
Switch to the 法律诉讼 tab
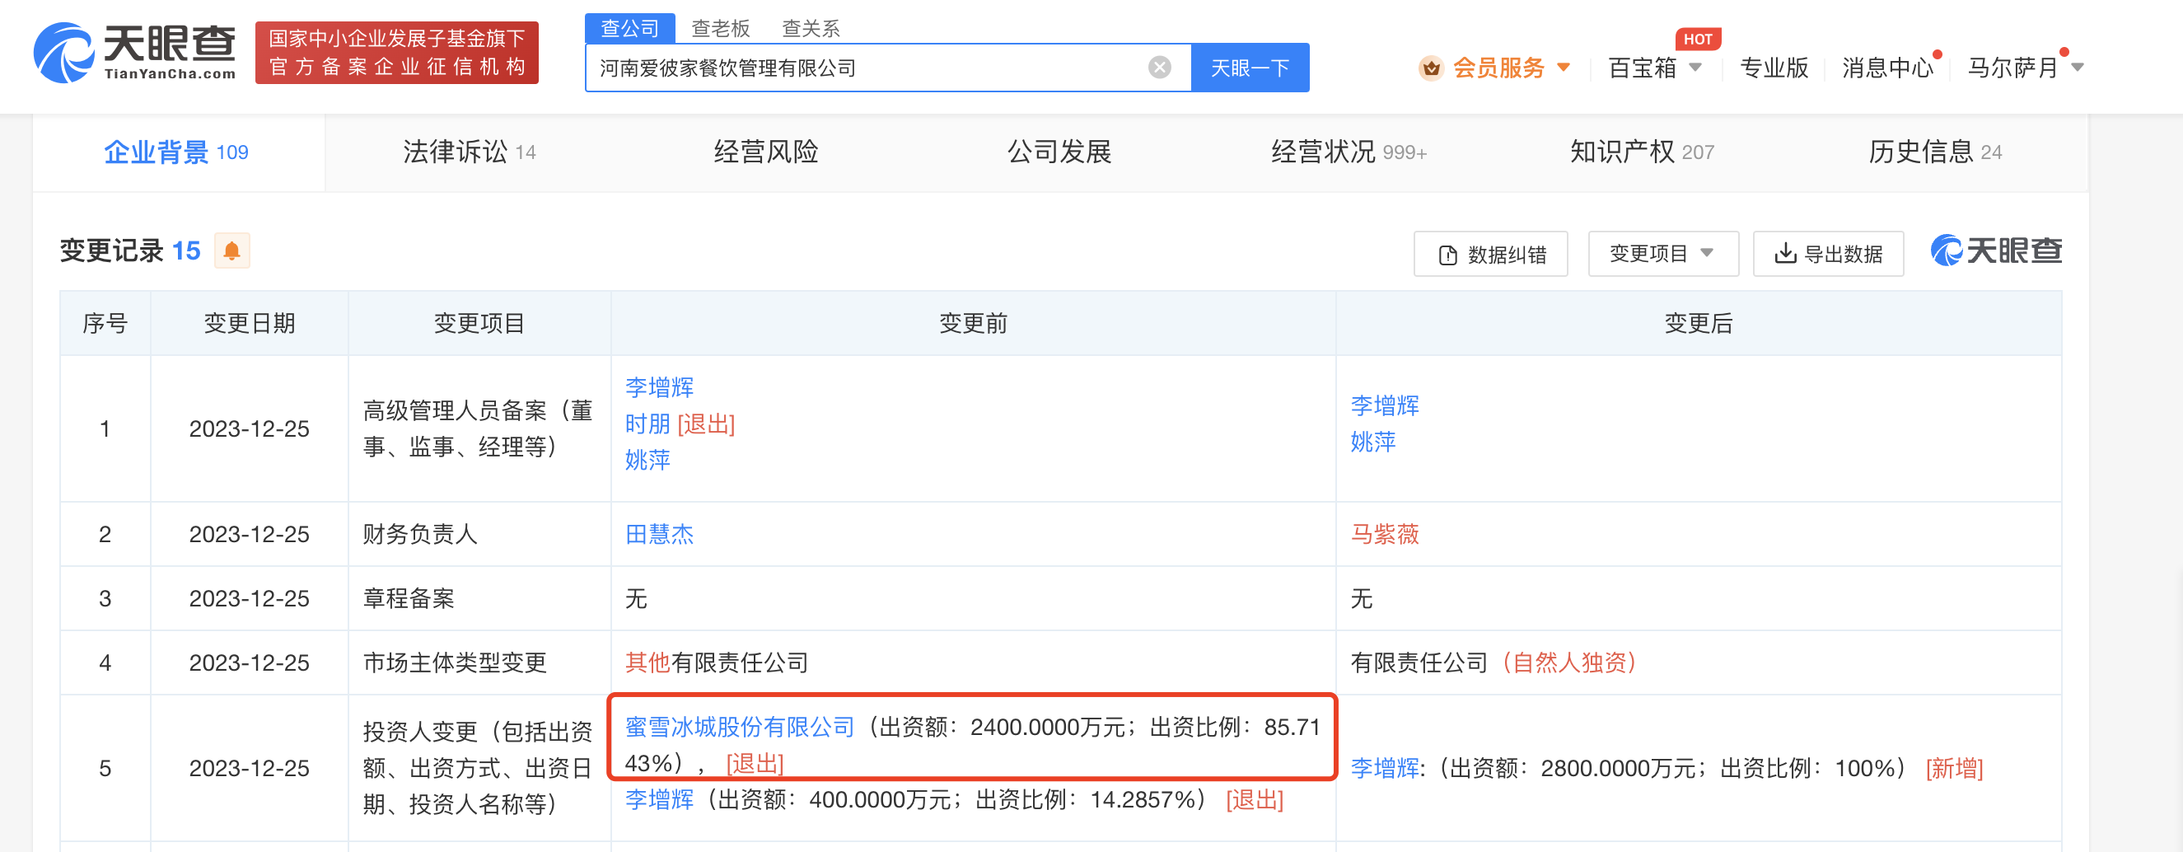[469, 152]
